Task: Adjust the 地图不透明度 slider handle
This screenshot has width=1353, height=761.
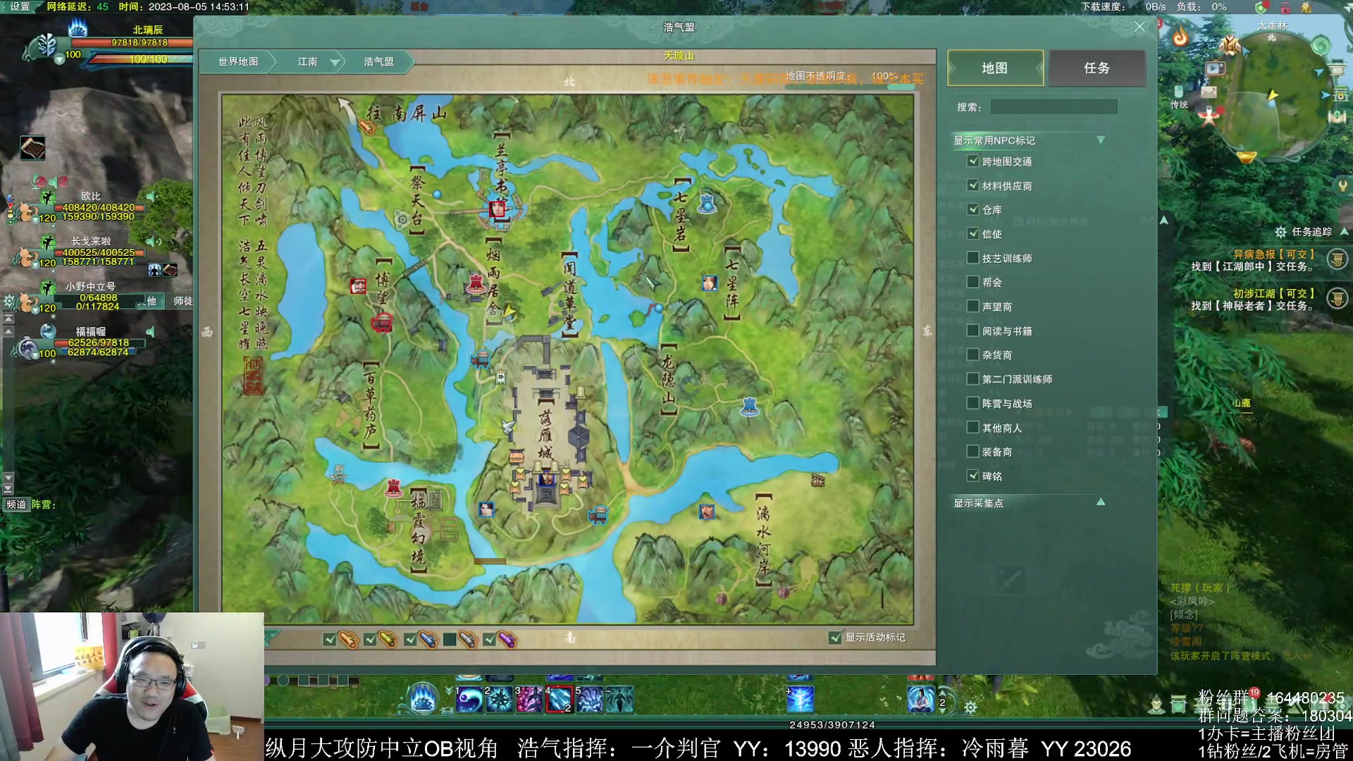Action: pyautogui.click(x=902, y=87)
